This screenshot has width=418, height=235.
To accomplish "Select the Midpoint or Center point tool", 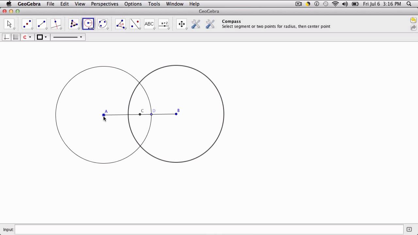I will (27, 24).
